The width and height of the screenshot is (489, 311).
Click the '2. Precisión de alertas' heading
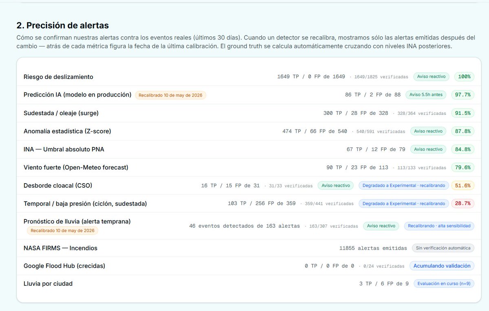click(62, 25)
